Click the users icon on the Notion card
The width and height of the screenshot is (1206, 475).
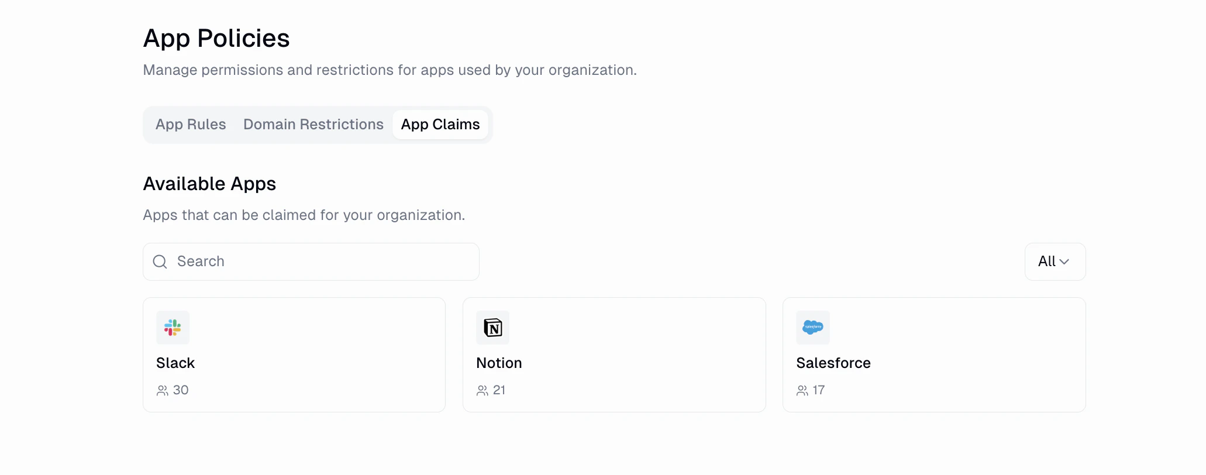click(x=483, y=390)
